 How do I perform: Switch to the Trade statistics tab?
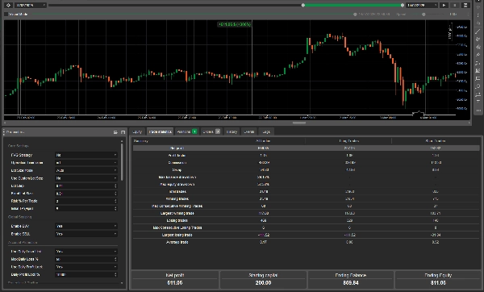pos(160,131)
